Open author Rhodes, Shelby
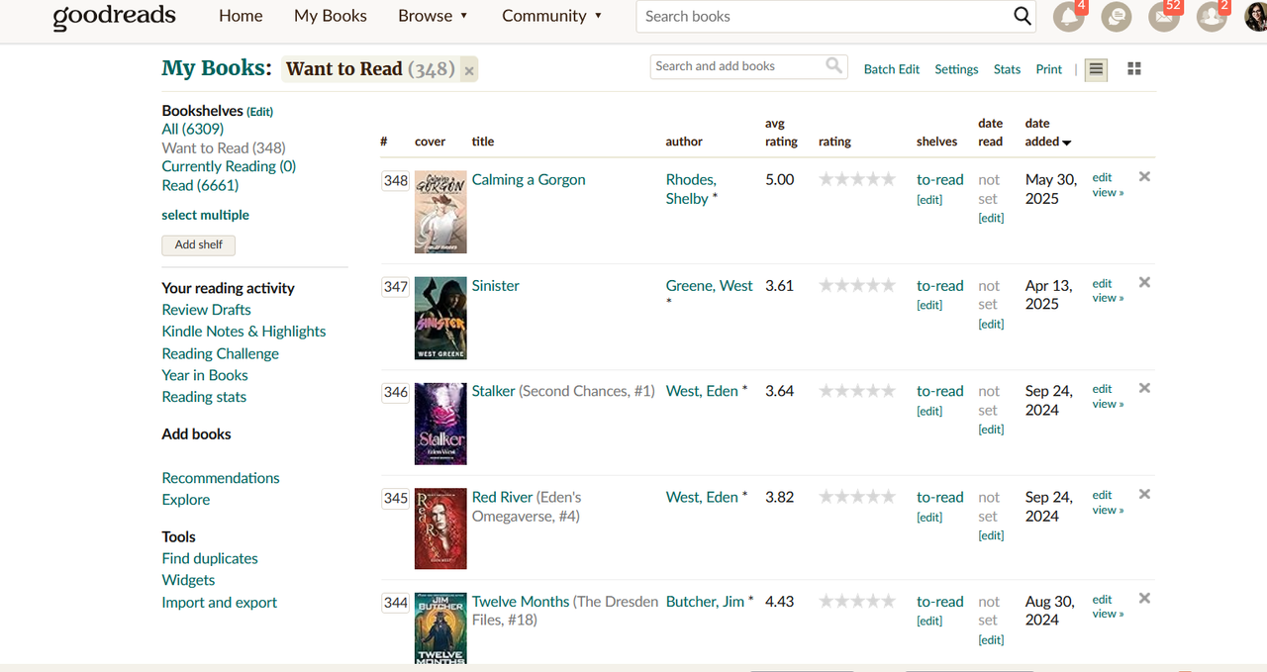Screen dimensions: 1267x672 [x=691, y=189]
